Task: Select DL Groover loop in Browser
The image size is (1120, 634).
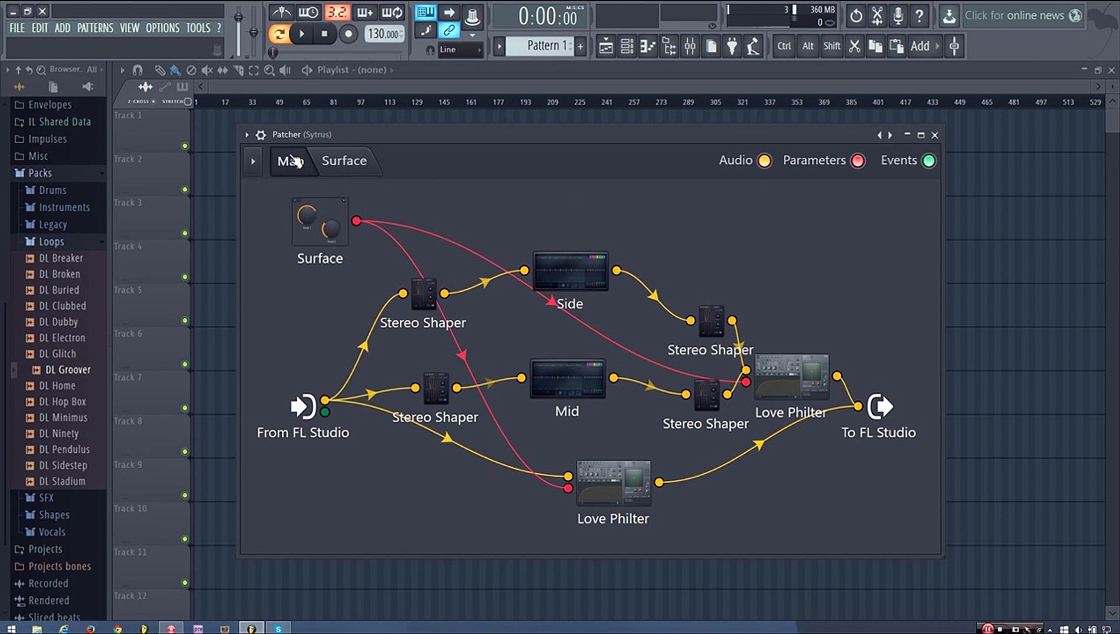Action: coord(68,370)
